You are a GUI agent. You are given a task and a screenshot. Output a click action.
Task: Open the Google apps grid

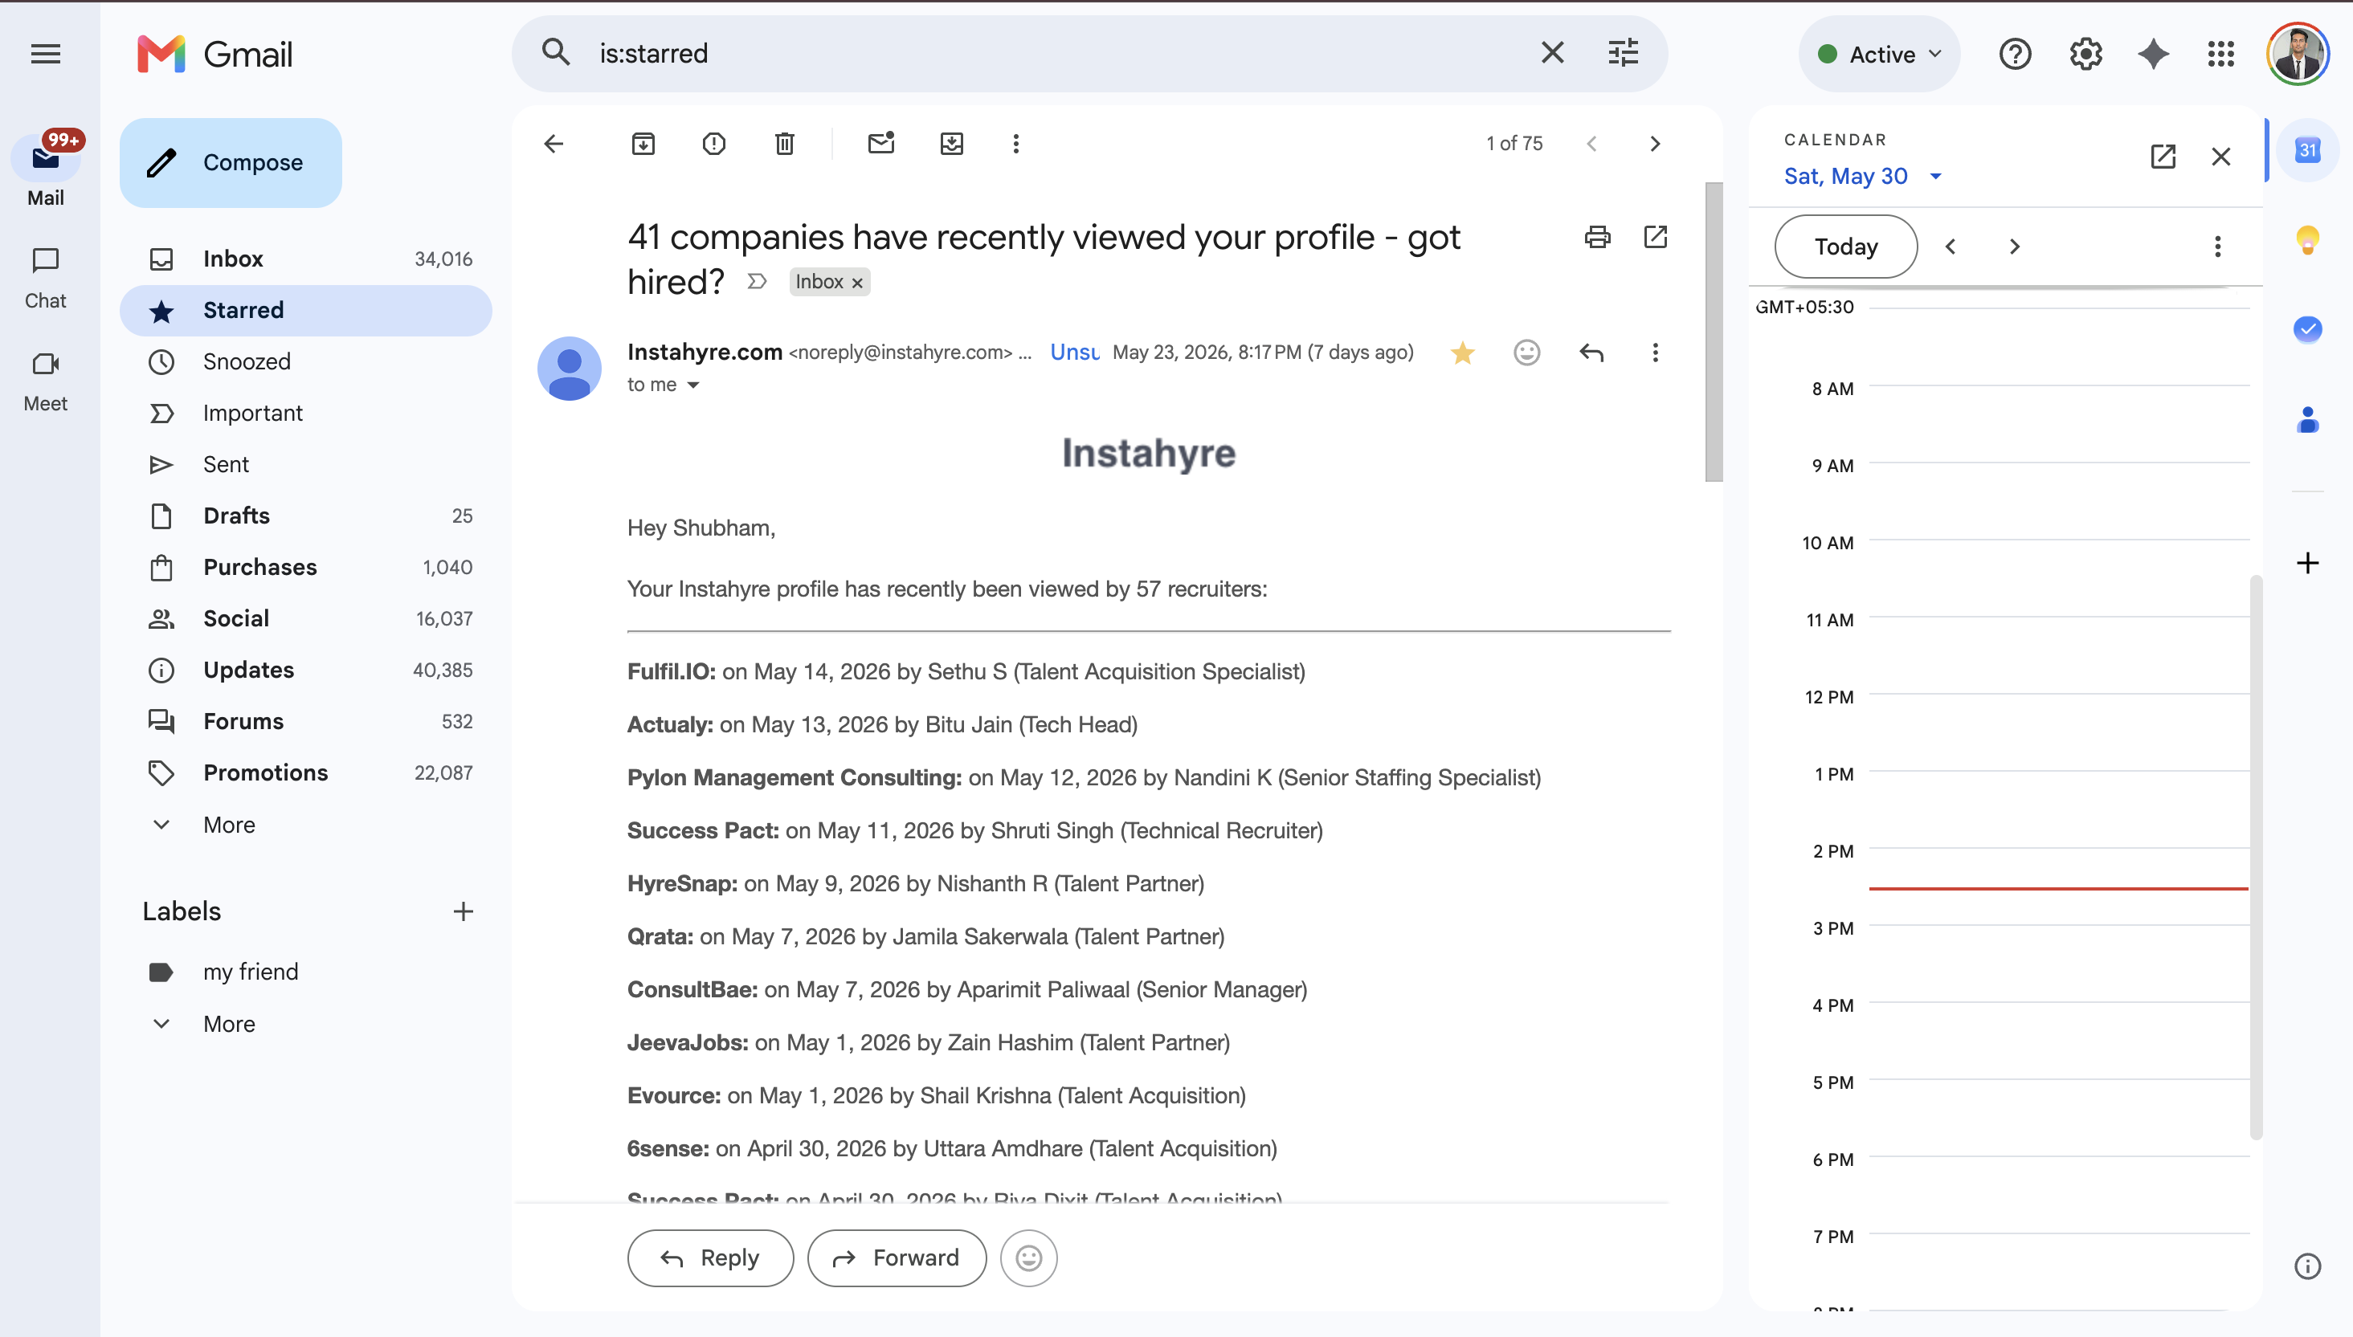2220,54
